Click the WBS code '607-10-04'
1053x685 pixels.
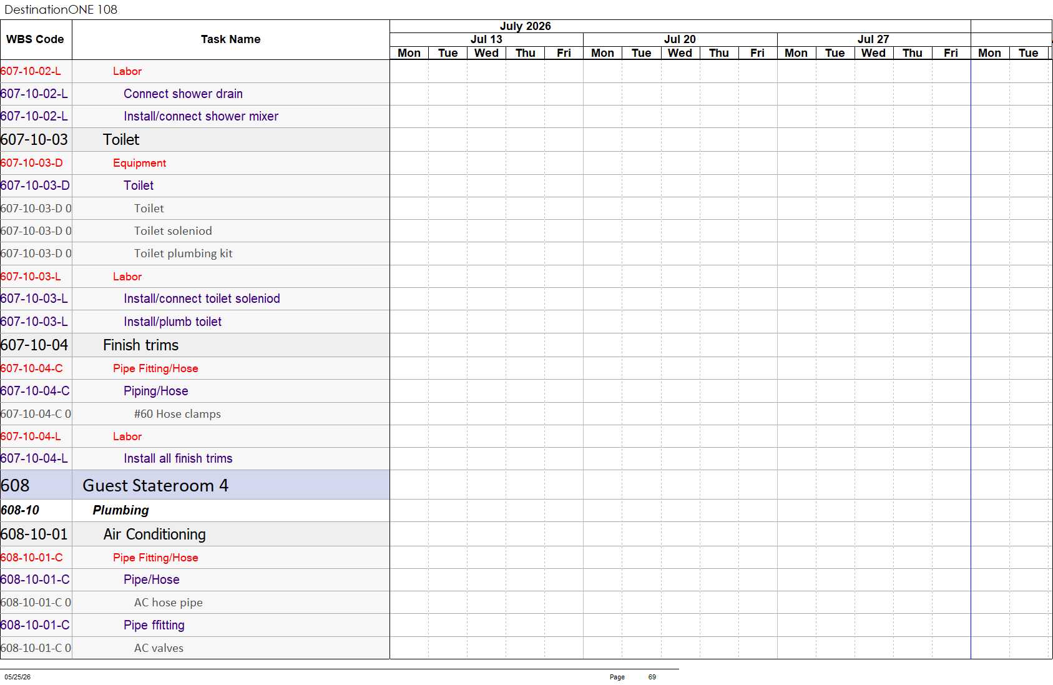[x=34, y=345]
